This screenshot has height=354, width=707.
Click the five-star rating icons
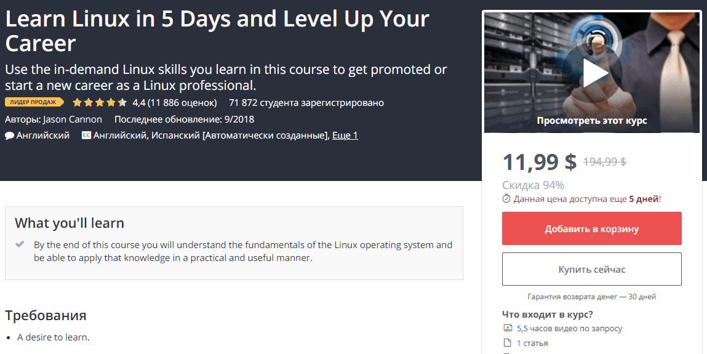tap(100, 103)
